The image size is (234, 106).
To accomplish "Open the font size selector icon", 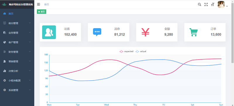I will [x=213, y=4].
